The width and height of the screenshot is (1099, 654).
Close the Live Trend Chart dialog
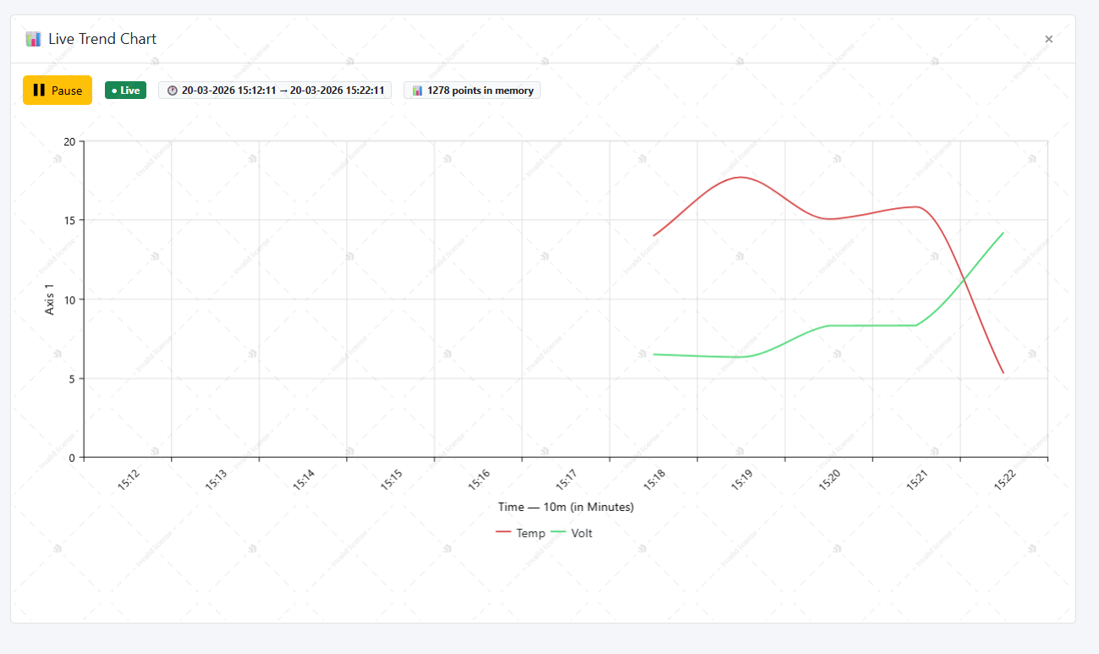1048,39
